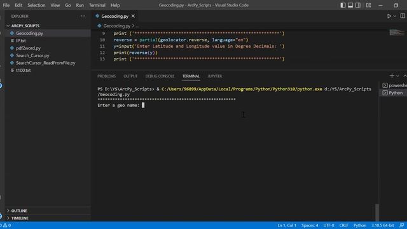Click line number 12 in gutter
Viewport: 407px width, 229px height.
point(102,52)
